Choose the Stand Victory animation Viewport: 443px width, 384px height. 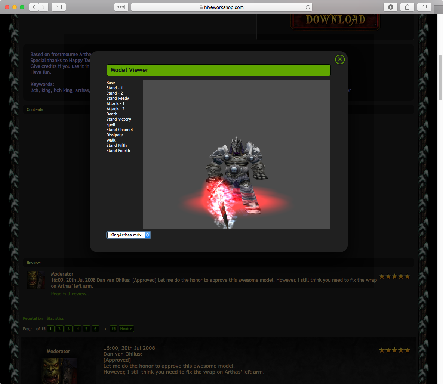click(119, 119)
